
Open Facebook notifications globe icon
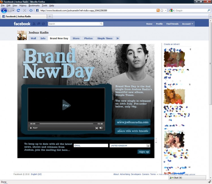click(x=43, y=24)
